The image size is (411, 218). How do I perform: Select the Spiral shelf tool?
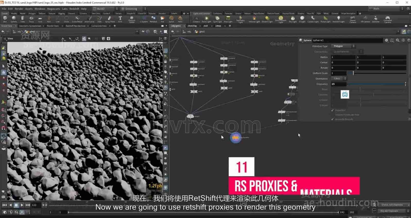(x=171, y=19)
